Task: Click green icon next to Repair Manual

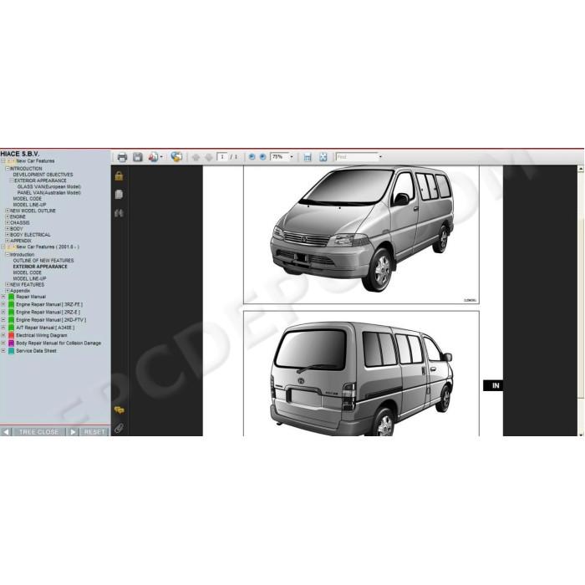Action: coord(11,297)
